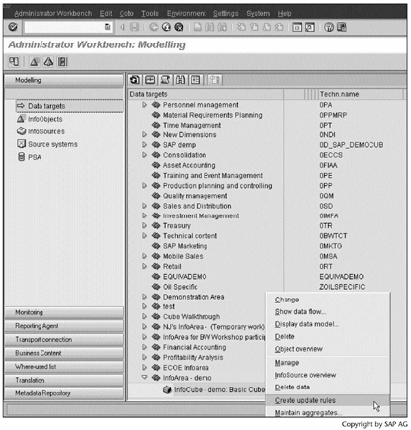411x430 pixels.
Task: Expand the Cube Walkthrough node
Action: tap(144, 317)
